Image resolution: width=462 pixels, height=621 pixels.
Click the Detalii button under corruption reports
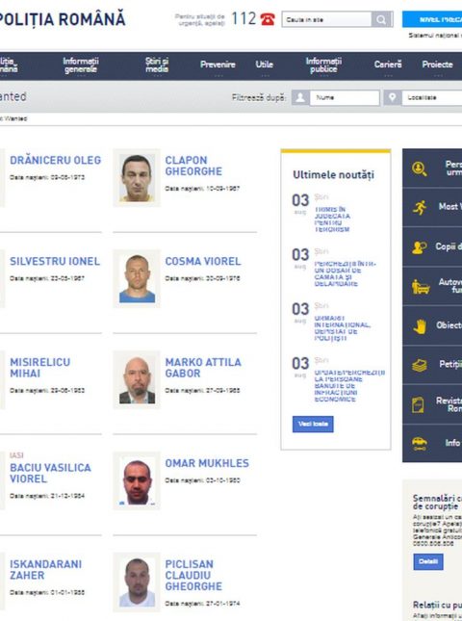click(x=428, y=561)
